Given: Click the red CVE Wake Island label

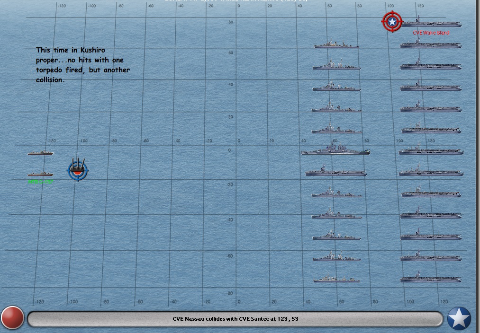Looking at the screenshot, I should tap(431, 33).
